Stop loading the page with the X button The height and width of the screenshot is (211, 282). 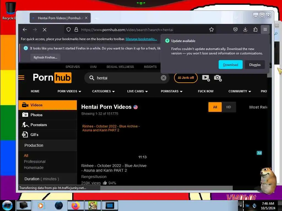click(x=45, y=30)
